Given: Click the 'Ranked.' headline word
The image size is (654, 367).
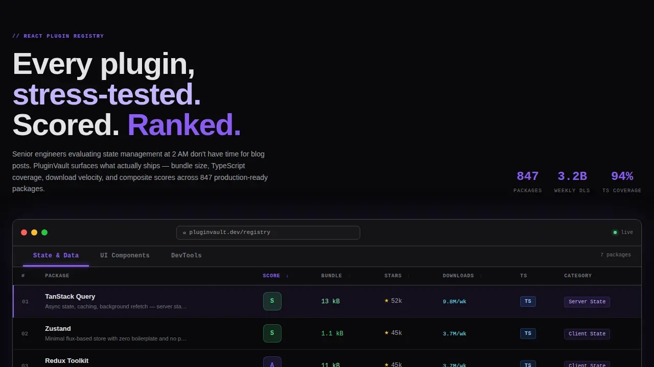Looking at the screenshot, I should pyautogui.click(x=184, y=125).
